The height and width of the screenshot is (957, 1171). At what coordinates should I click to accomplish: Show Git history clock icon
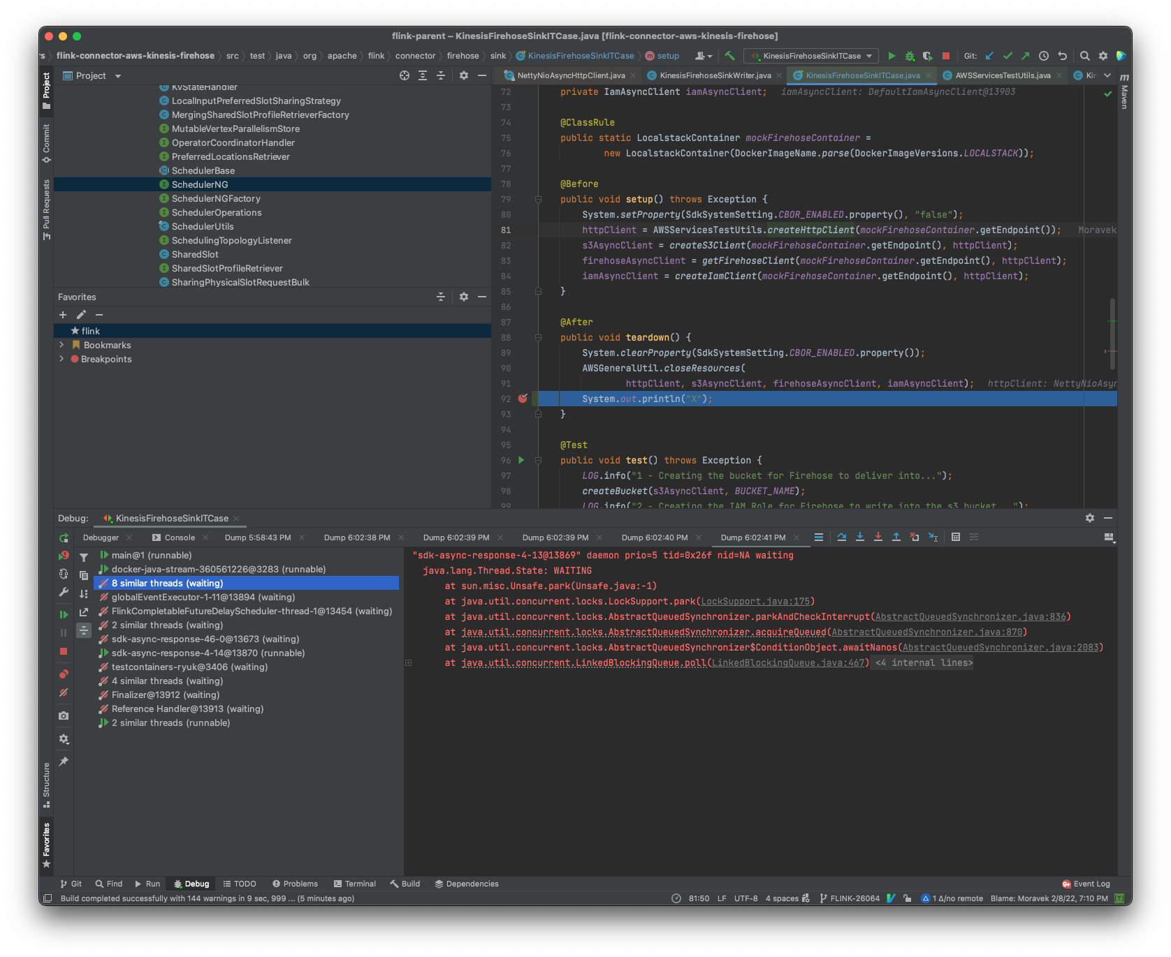[1044, 56]
